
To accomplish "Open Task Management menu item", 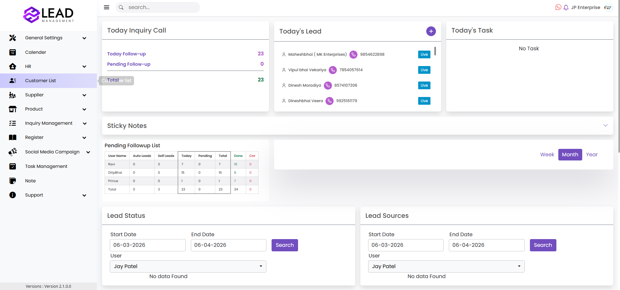I will (48, 166).
